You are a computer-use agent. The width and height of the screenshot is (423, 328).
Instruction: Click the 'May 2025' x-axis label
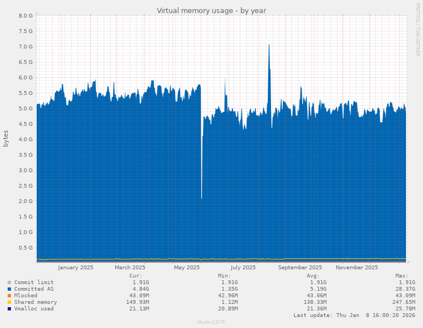[x=187, y=268]
